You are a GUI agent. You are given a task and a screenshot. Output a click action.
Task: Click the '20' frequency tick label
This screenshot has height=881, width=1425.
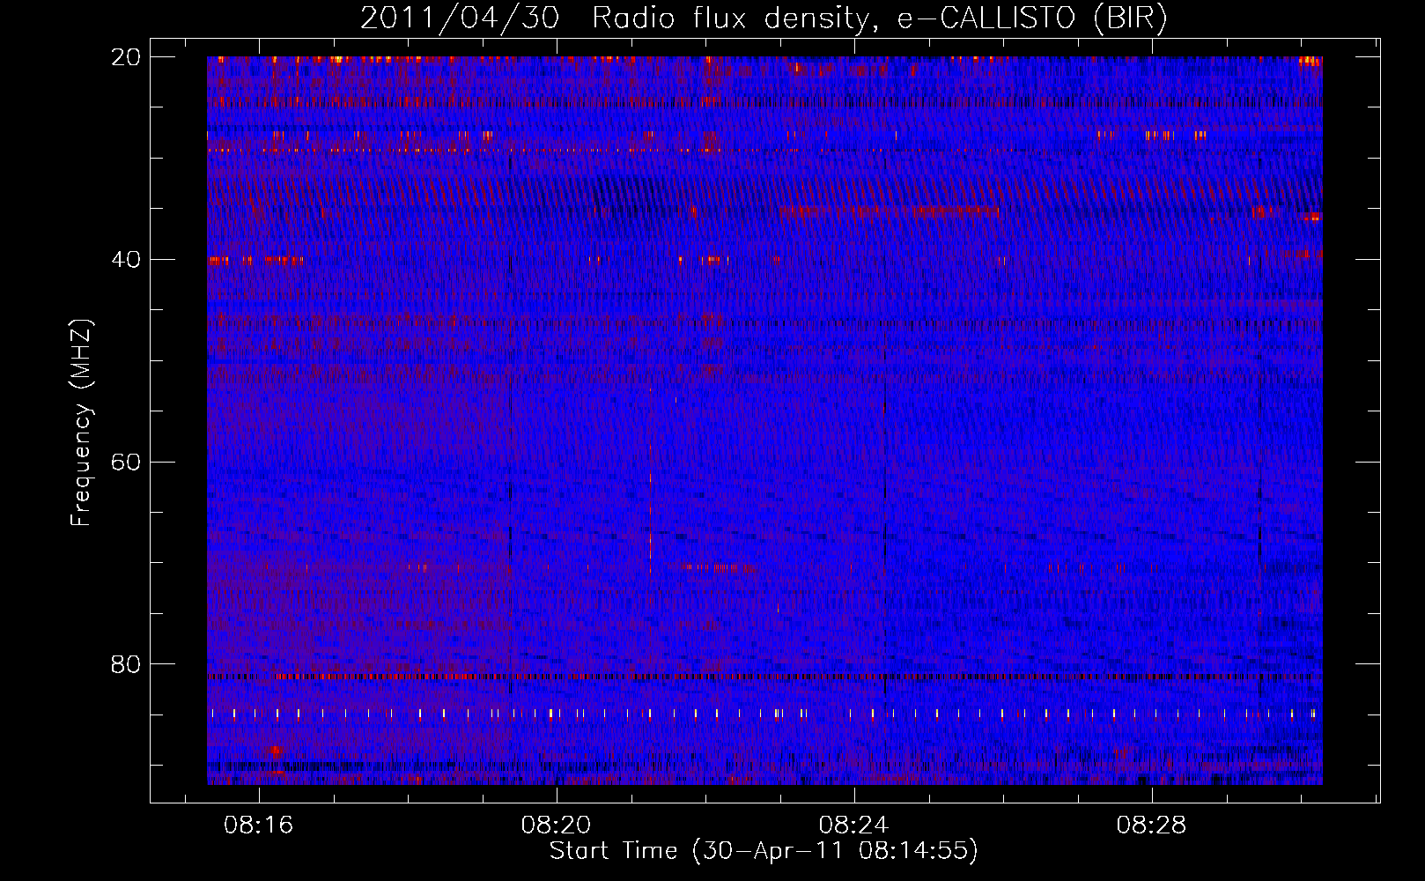(x=126, y=57)
